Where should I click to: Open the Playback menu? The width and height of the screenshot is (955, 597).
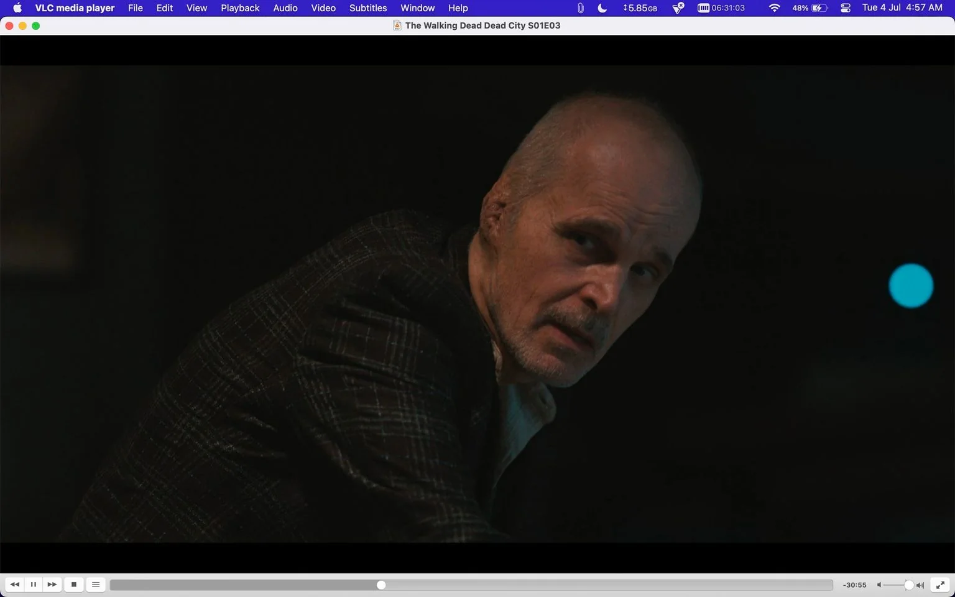pos(240,8)
